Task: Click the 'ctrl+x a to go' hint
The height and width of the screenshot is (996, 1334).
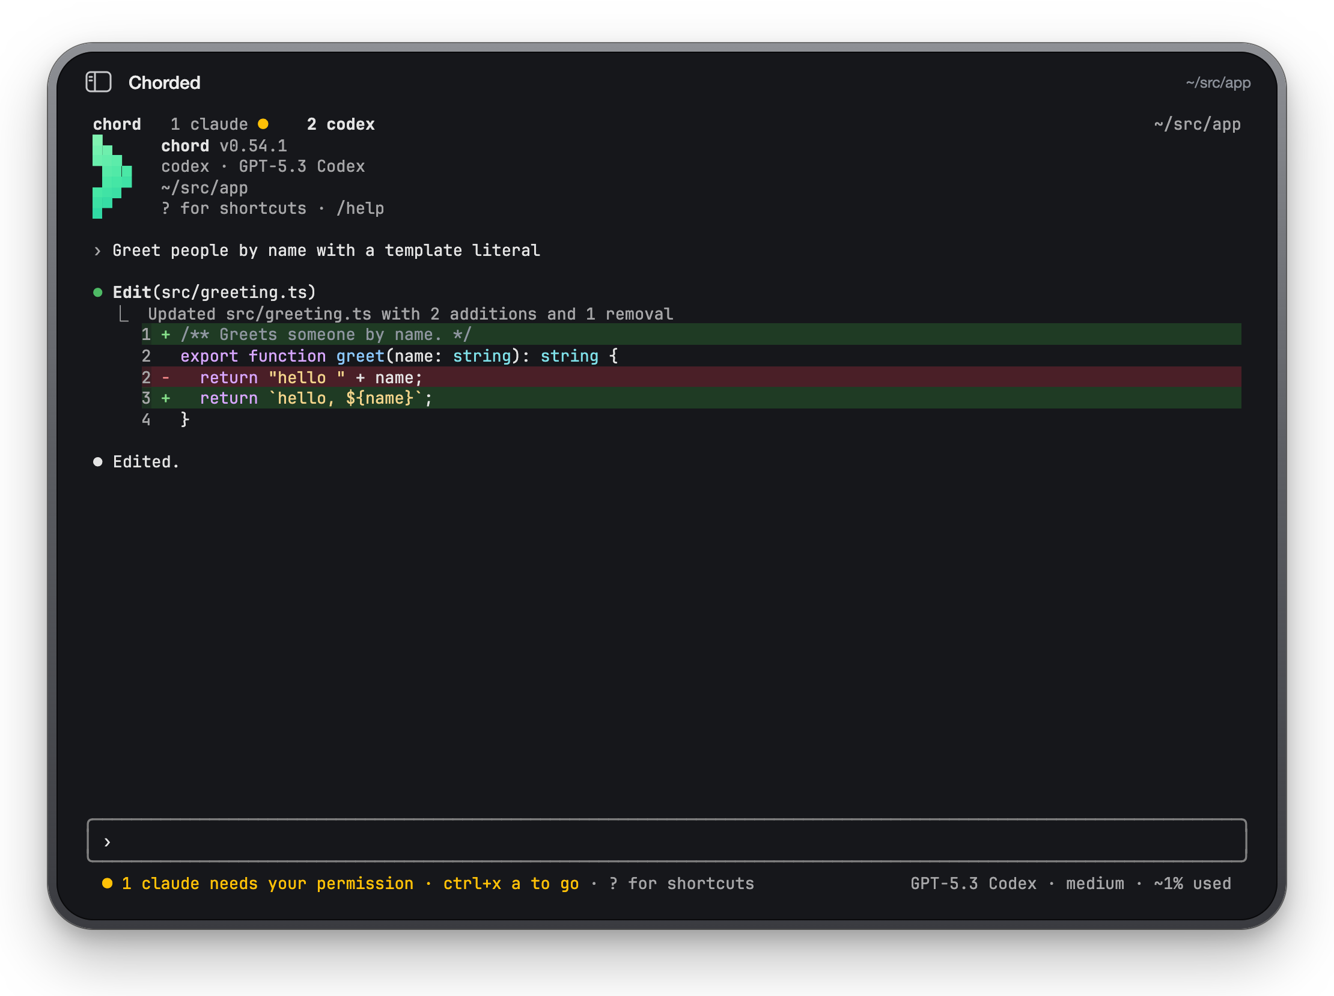Action: click(511, 883)
